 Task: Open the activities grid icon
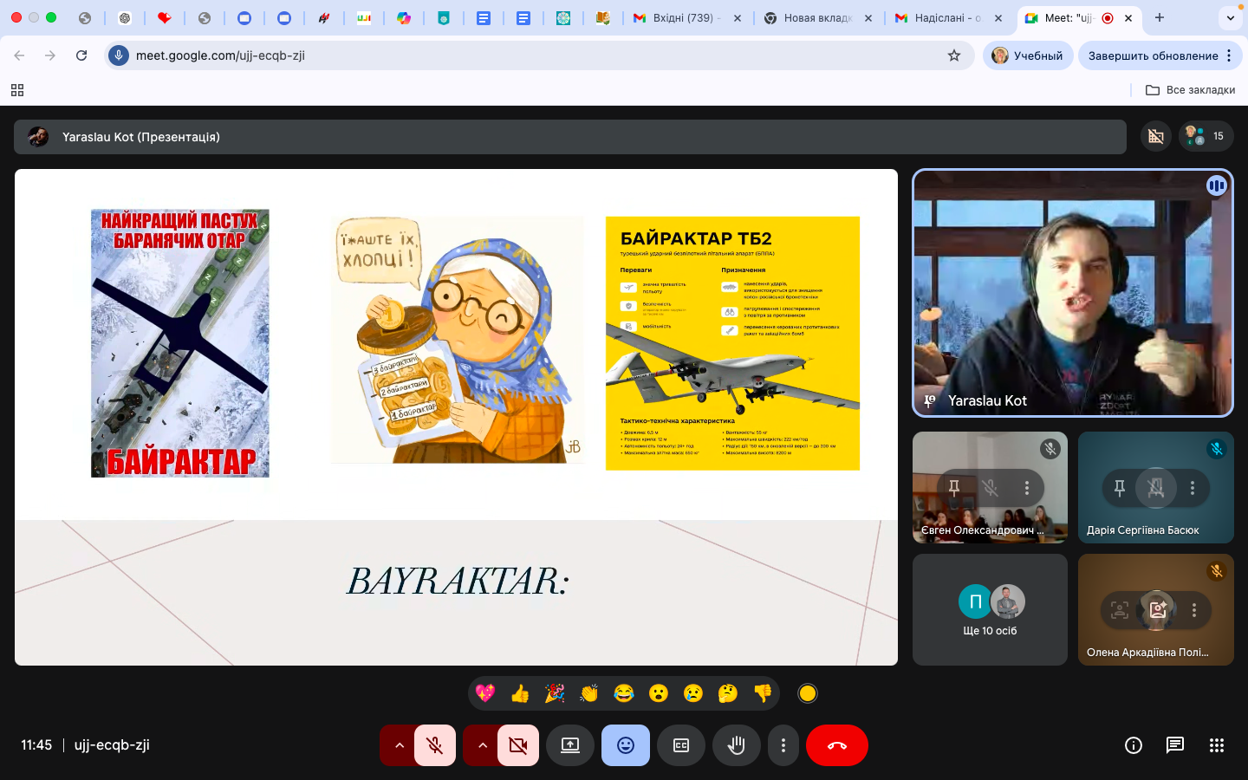tap(1216, 745)
